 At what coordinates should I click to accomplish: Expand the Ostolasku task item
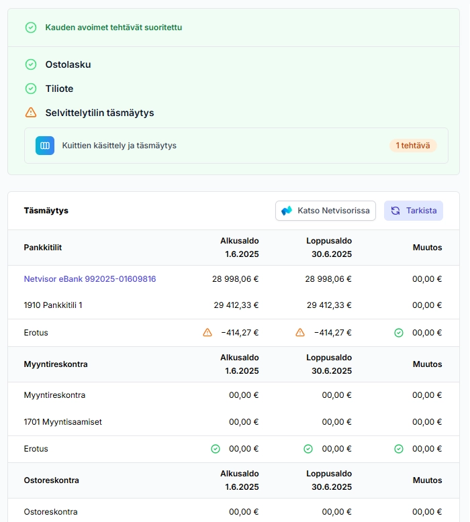tap(68, 64)
